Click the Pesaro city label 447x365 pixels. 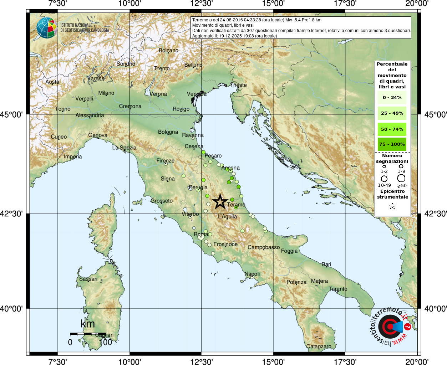click(213, 156)
